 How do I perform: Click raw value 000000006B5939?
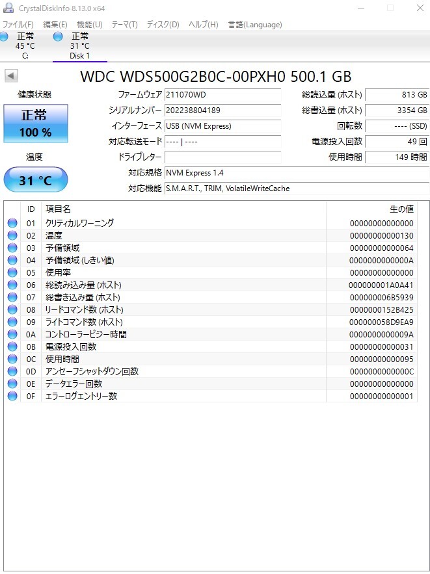tap(381, 298)
